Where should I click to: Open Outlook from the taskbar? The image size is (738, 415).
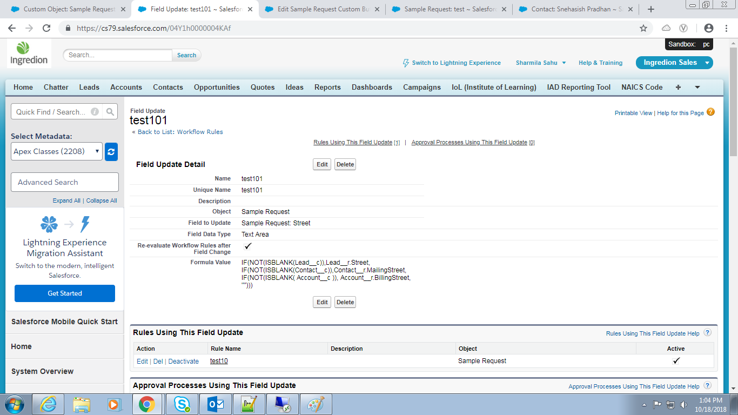[x=216, y=404]
